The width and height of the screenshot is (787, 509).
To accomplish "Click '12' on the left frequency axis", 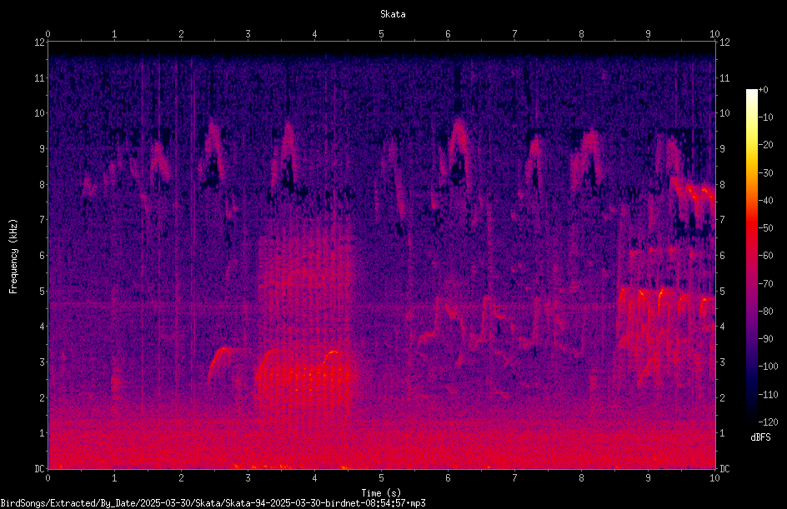I will 39,42.
